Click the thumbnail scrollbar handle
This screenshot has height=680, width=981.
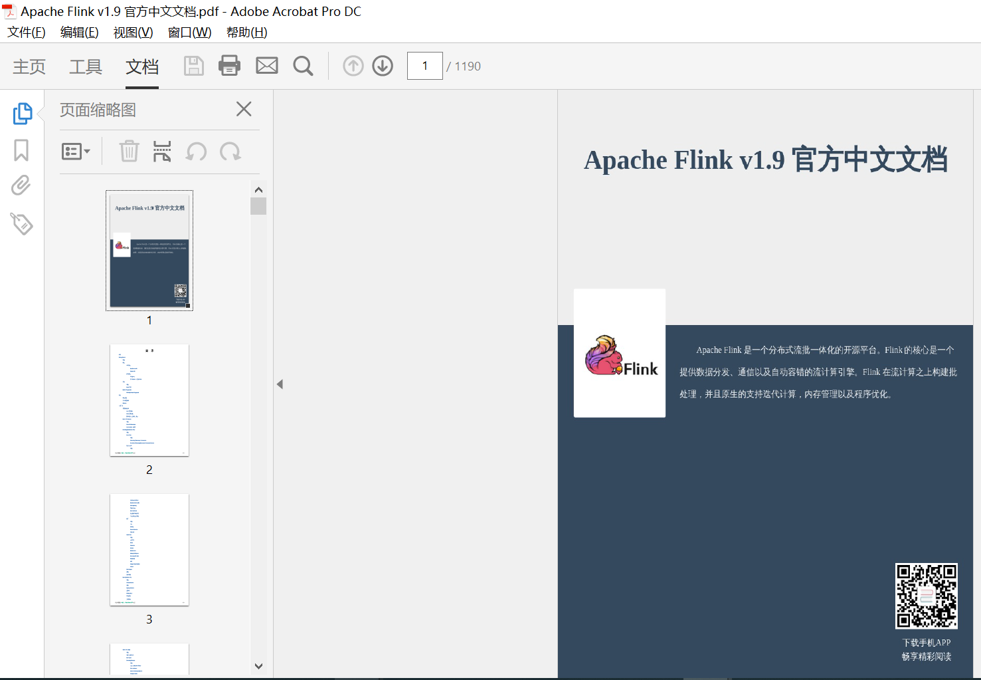[x=258, y=206]
